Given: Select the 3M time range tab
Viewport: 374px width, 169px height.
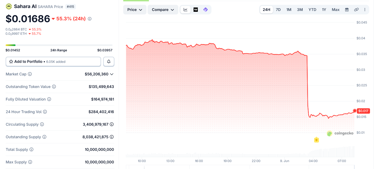Looking at the screenshot, I should click(300, 10).
